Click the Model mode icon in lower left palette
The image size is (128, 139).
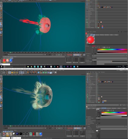point(1,79)
